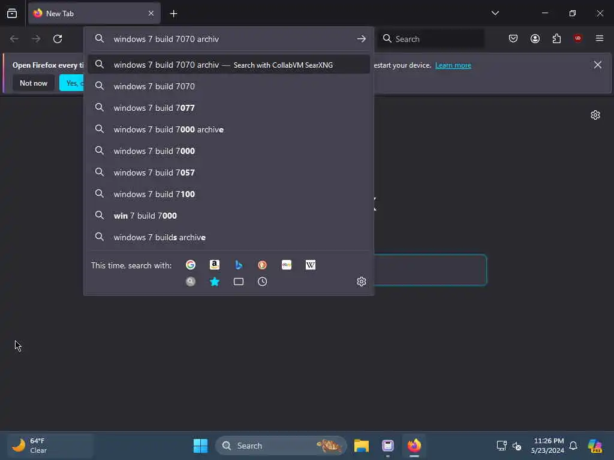Personalize new tab with gear icon
Viewport: 614px width, 460px height.
[x=595, y=115]
